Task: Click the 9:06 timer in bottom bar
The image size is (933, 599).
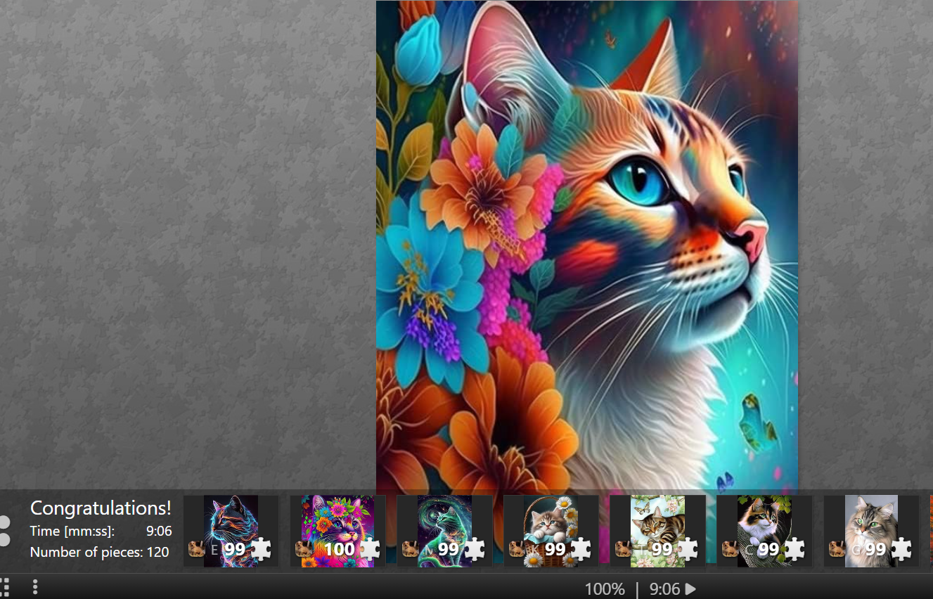Action: [664, 589]
